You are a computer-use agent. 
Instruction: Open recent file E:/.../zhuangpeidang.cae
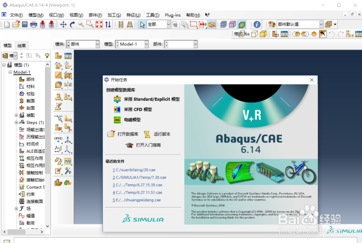pyautogui.click(x=137, y=200)
